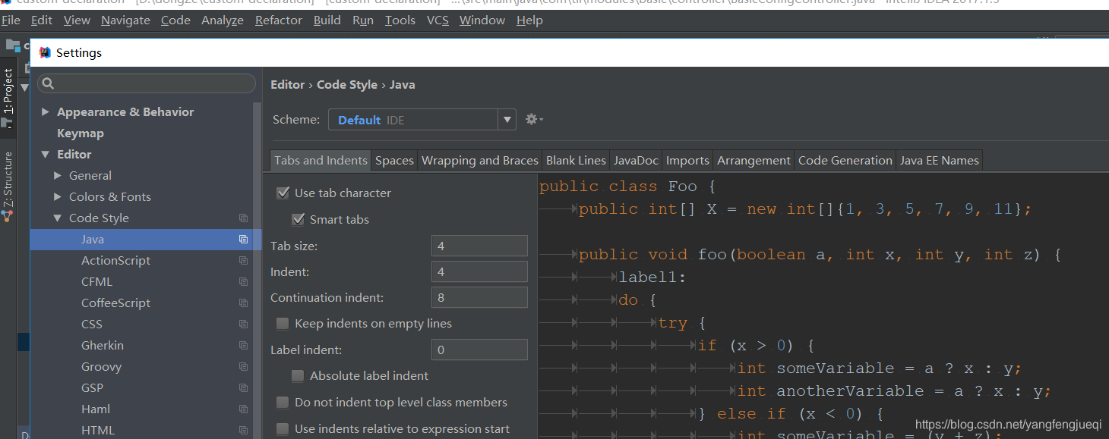Open the VCS menu

pos(438,20)
